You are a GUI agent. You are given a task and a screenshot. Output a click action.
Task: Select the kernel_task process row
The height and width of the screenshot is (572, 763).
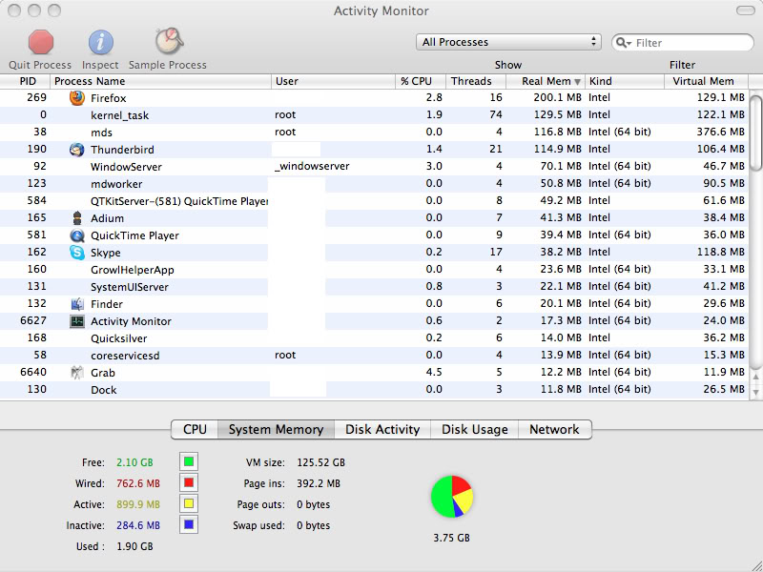[x=374, y=115]
